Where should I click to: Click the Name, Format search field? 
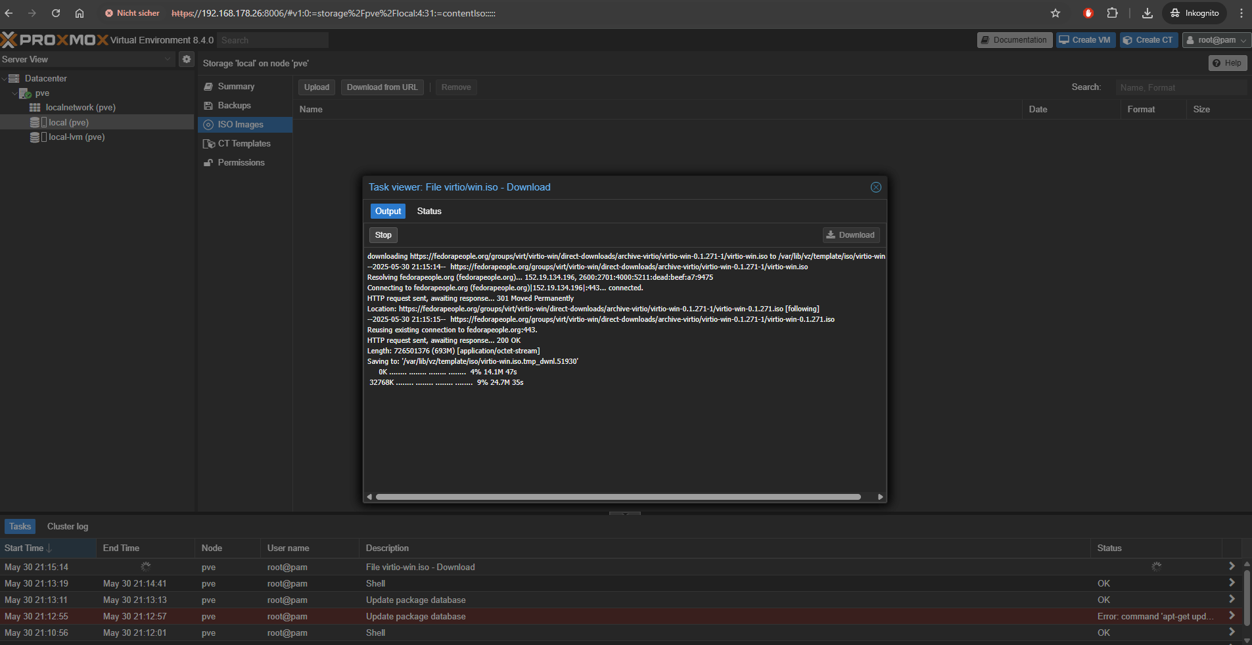pyautogui.click(x=1180, y=87)
